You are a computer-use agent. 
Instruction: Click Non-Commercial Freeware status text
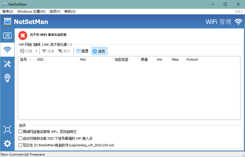[x=23, y=154]
